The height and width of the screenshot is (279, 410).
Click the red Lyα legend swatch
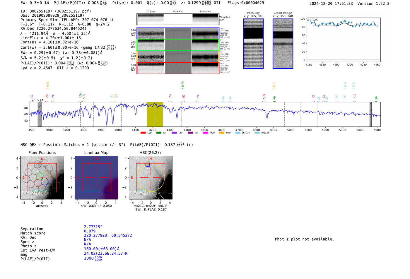[x=143, y=133]
